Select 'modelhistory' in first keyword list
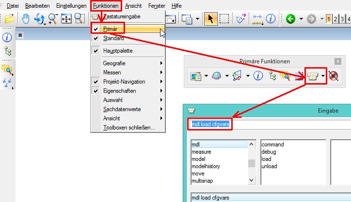351x202 pixels. [x=206, y=166]
